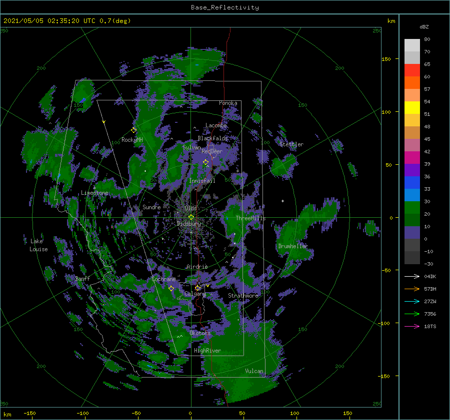Screen dimensions: 450x420
Task: Click the Lacombe city label
Action: (216, 125)
